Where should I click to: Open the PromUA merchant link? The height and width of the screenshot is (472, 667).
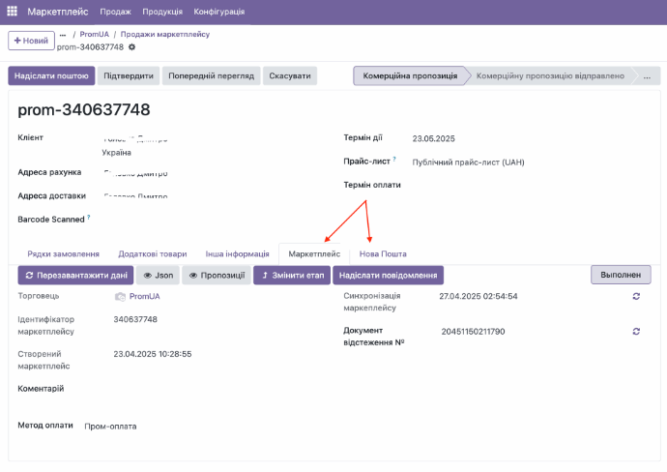(145, 296)
